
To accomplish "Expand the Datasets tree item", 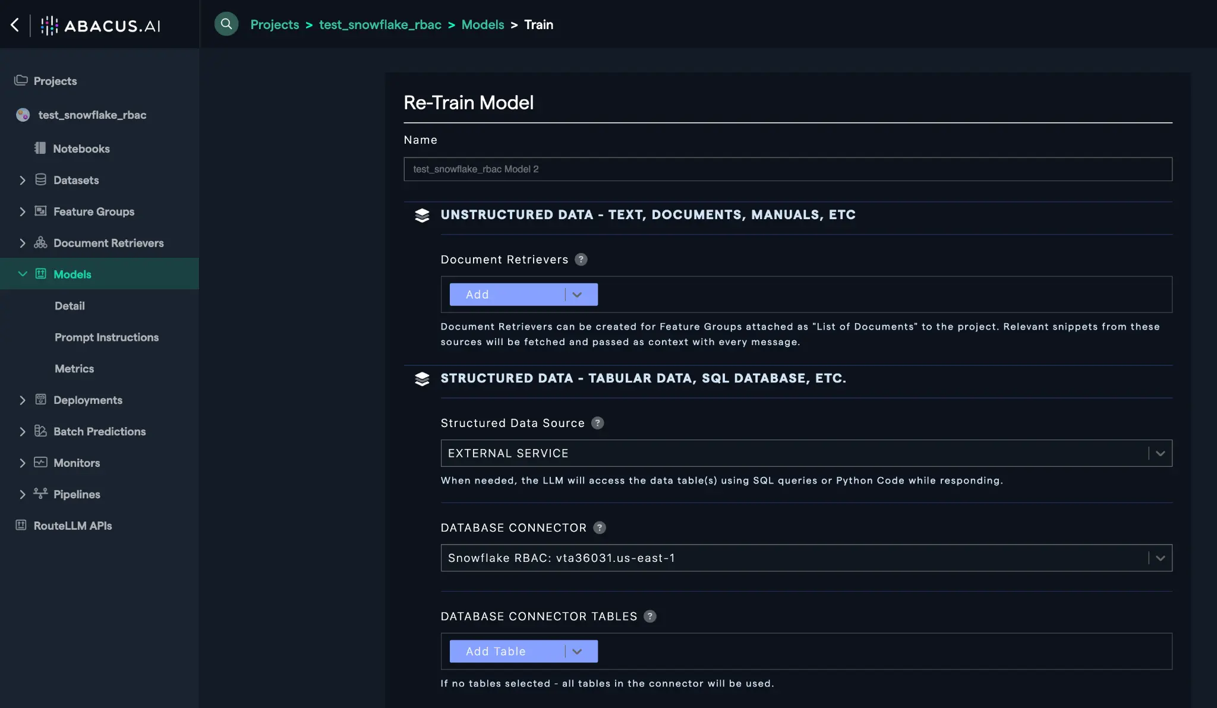I will [x=23, y=180].
